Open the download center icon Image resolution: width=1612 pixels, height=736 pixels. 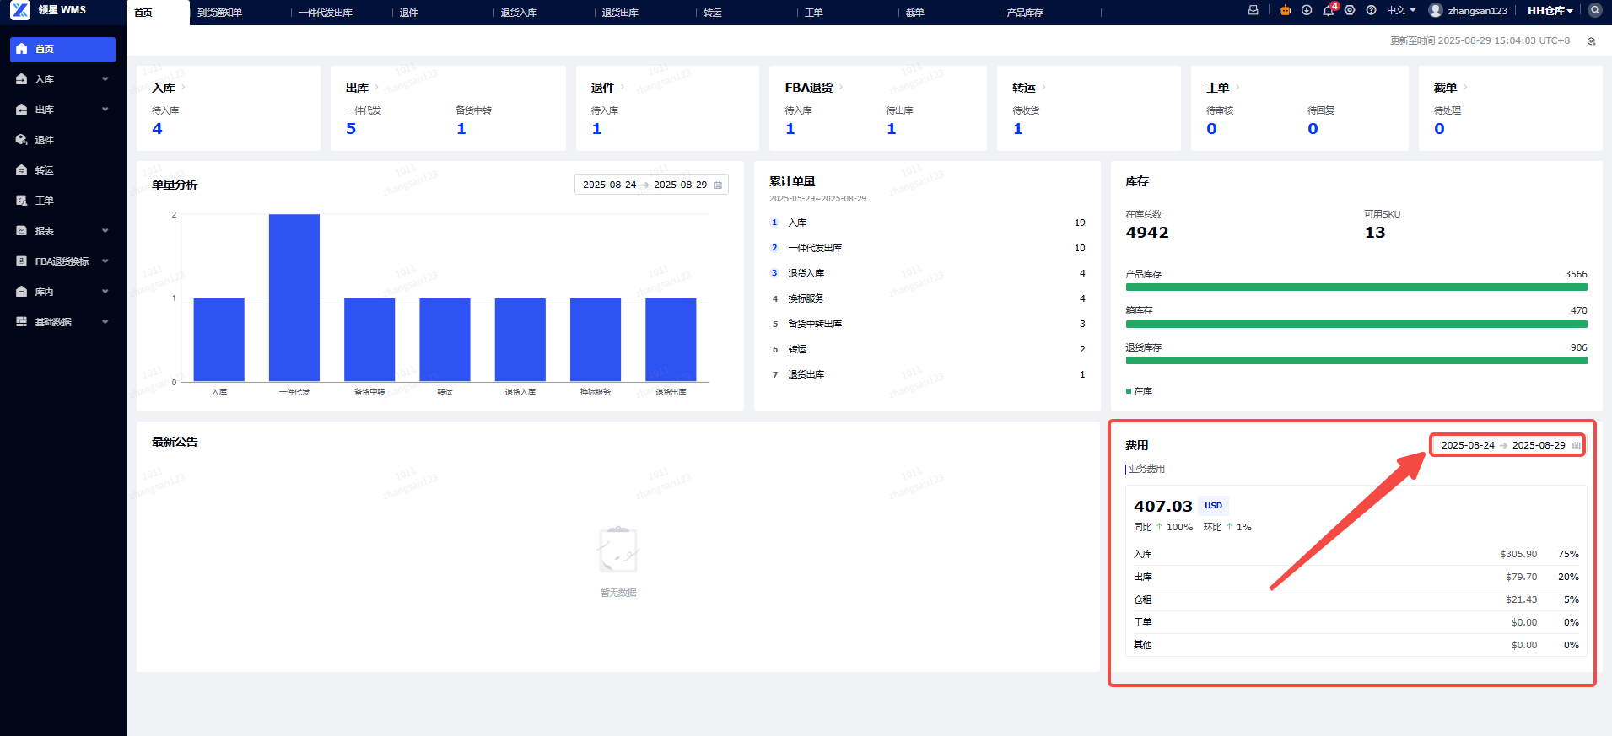point(1307,10)
